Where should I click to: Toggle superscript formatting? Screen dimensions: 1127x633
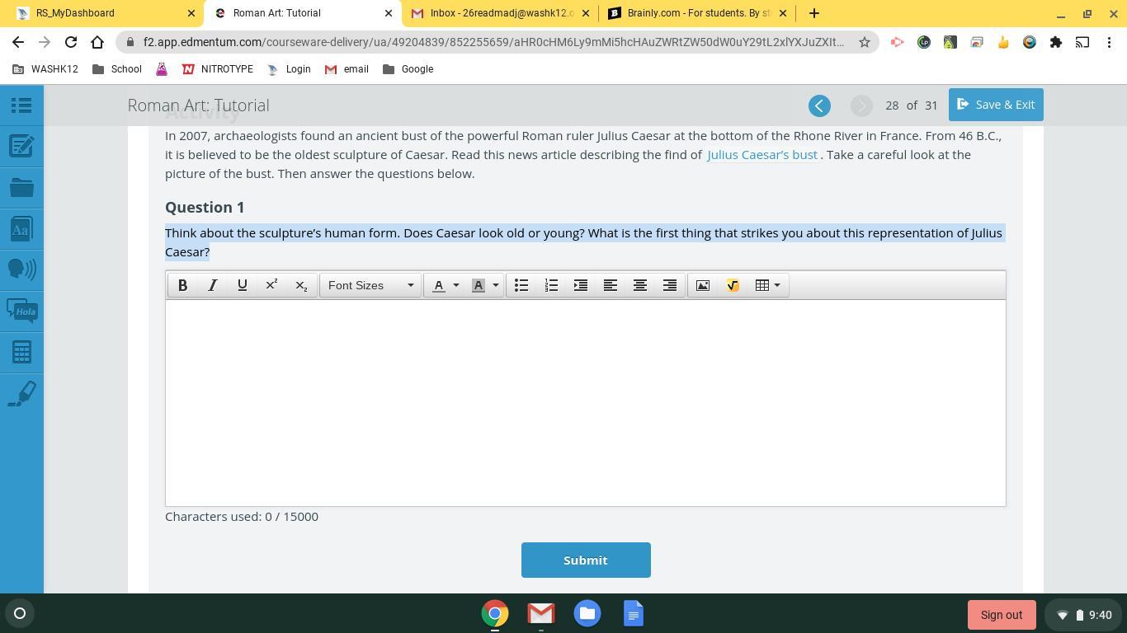click(x=271, y=285)
